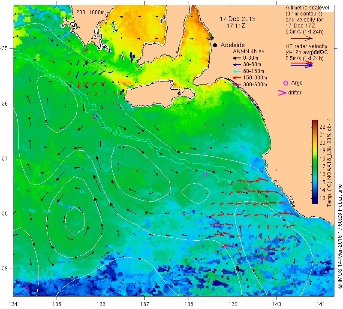Click the 'ANMN 4h av.' legend heading
The image size is (343, 309).
(249, 51)
